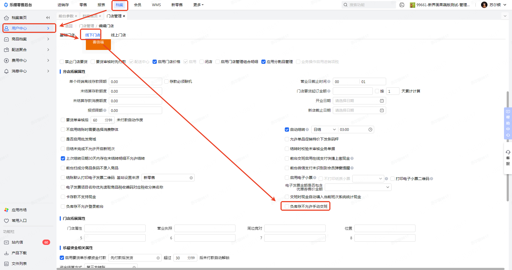Viewport: 512px width, 270px height.
Task: Click help icon beside 营业日截止时间
Action: [329, 81]
